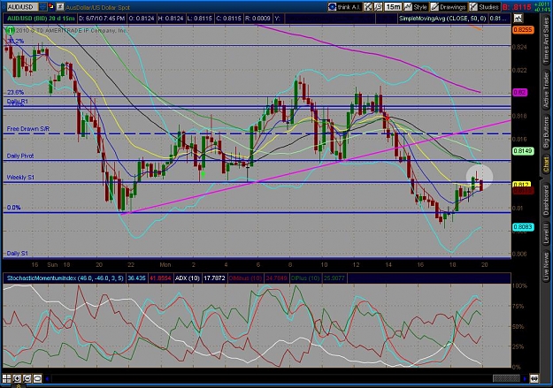This screenshot has height=388, width=553.
Task: Click the SimpleMovingAvg (CLOSE, 50, 0) study label
Action: tap(442, 19)
